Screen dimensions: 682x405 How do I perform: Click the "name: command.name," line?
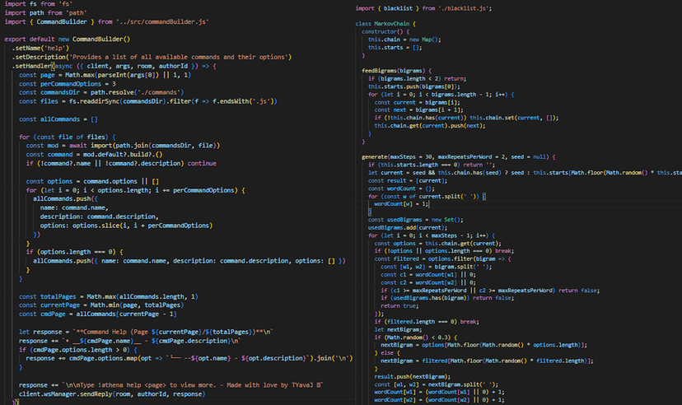click(x=74, y=207)
